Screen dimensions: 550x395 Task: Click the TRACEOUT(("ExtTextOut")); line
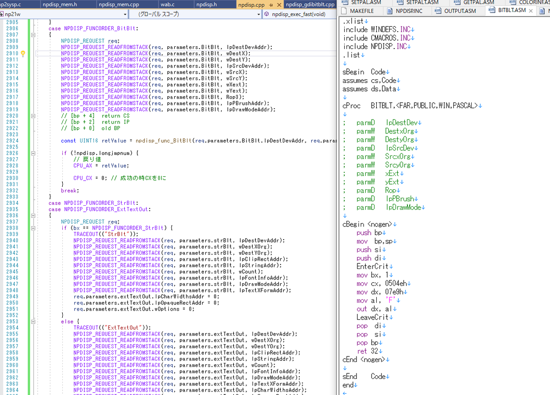pyautogui.click(x=112, y=328)
